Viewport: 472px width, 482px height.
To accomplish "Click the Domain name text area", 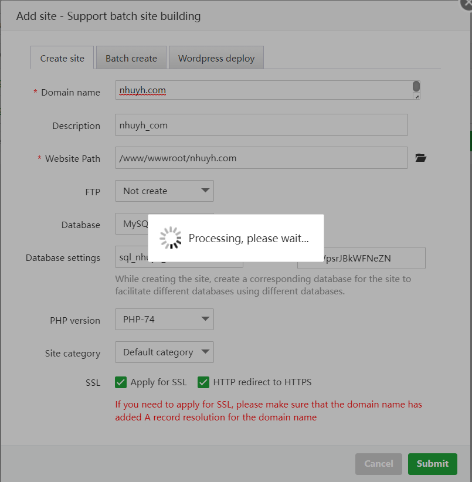I will click(267, 90).
